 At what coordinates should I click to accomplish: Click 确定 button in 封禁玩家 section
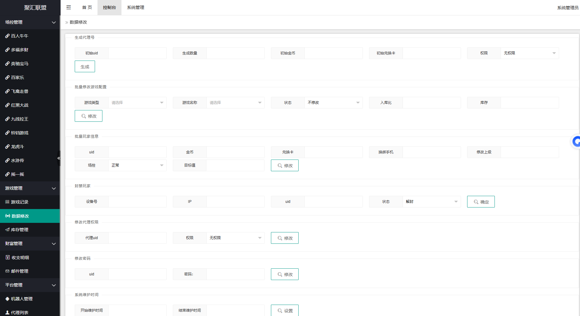pyautogui.click(x=481, y=202)
